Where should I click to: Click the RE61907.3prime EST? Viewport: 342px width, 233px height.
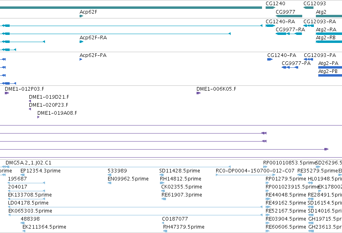(x=164, y=199)
